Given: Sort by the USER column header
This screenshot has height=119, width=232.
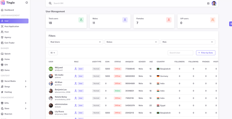Looking at the screenshot, I should click(x=51, y=62).
